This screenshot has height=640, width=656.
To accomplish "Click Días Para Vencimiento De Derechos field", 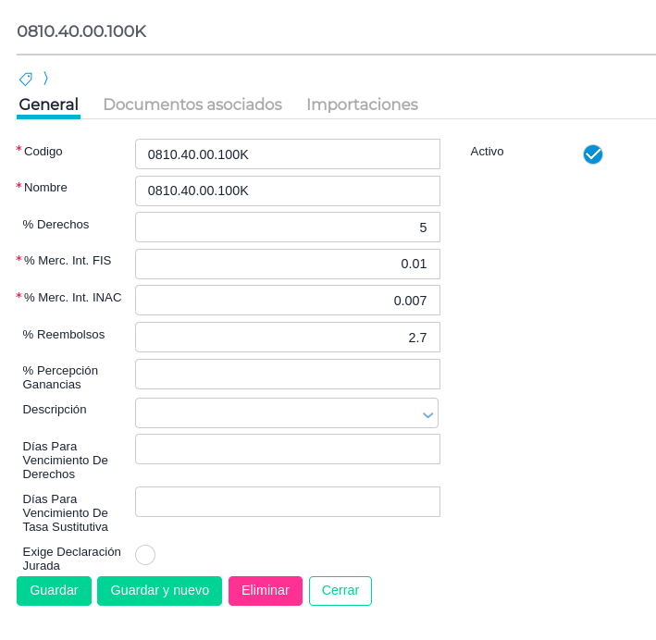I will 287,449.
